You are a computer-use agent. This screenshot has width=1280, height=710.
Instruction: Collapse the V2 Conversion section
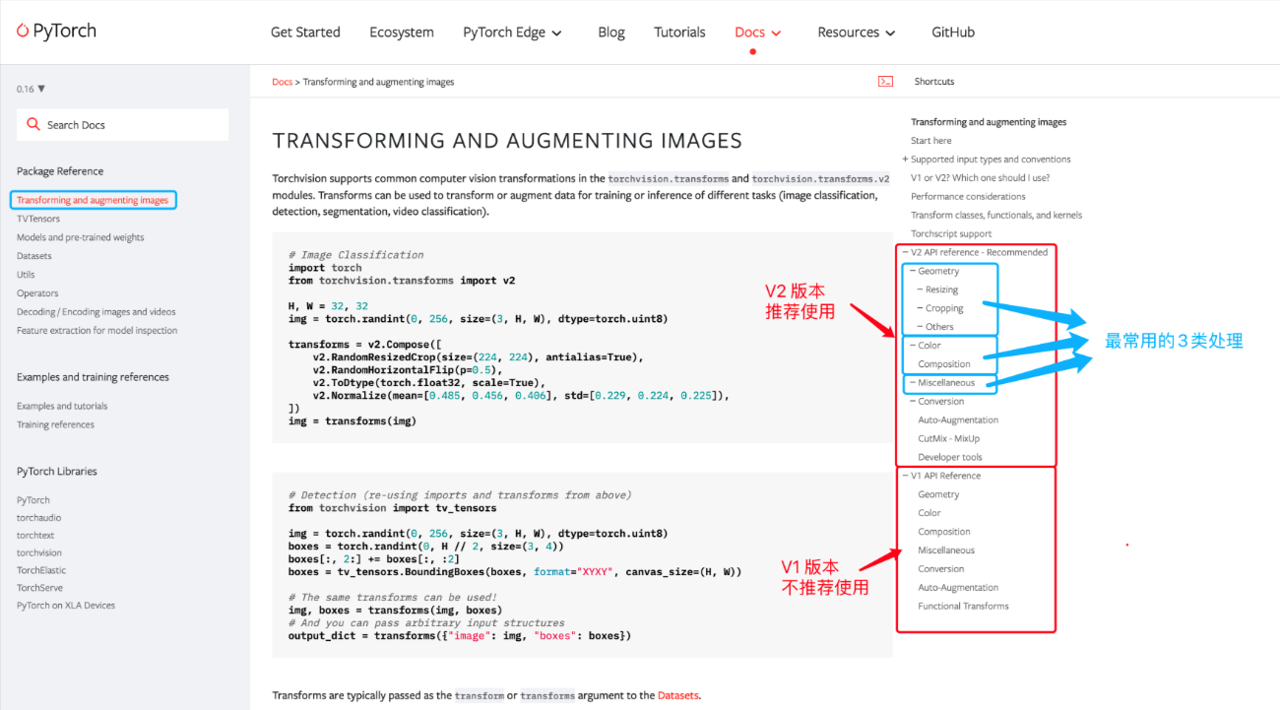coord(913,402)
